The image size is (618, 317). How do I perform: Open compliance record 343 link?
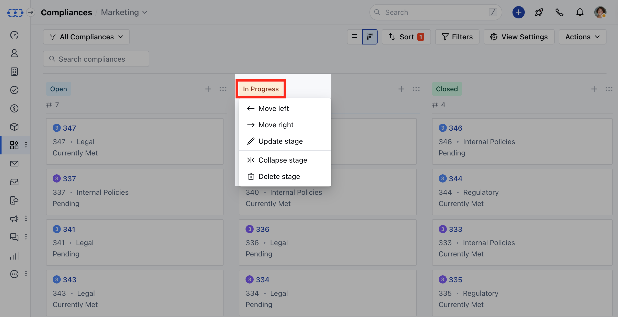pos(69,280)
